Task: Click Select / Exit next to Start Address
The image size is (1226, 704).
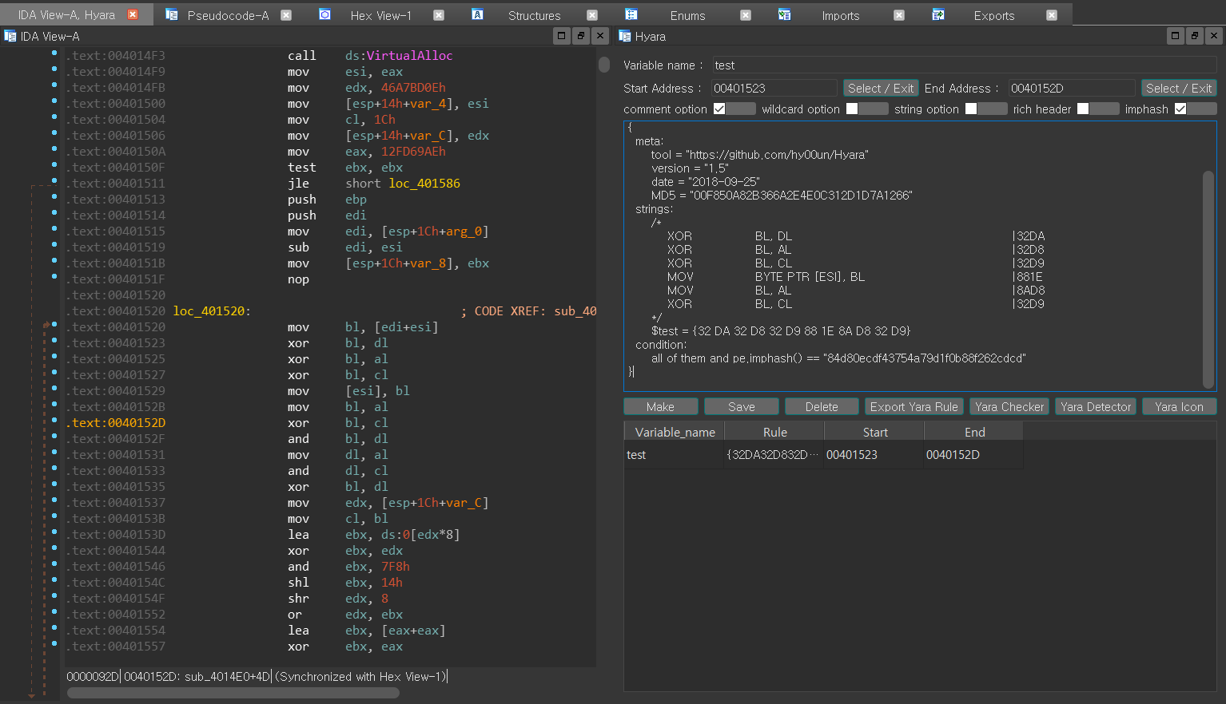Action: [x=880, y=89]
